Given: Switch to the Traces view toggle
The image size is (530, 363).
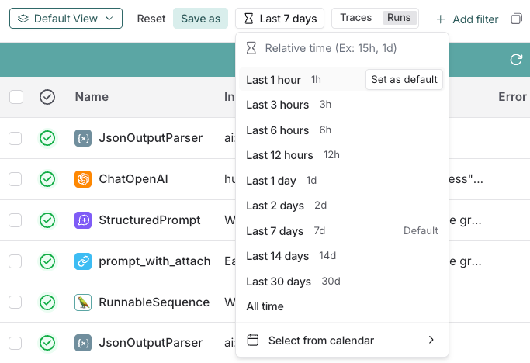Looking at the screenshot, I should coord(355,18).
